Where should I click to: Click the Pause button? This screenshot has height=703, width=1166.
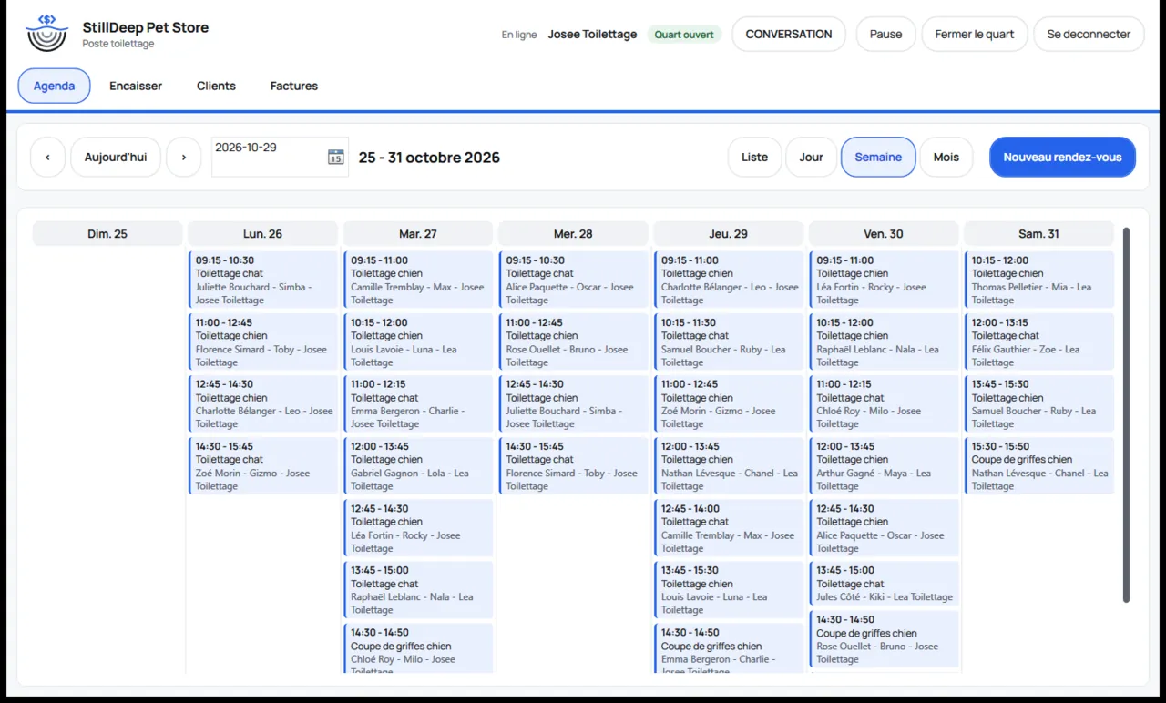[885, 34]
